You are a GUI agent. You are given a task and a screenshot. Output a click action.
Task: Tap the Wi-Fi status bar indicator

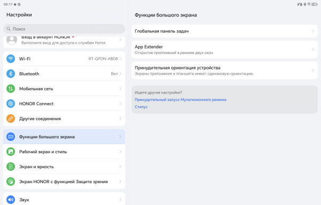[309, 4]
